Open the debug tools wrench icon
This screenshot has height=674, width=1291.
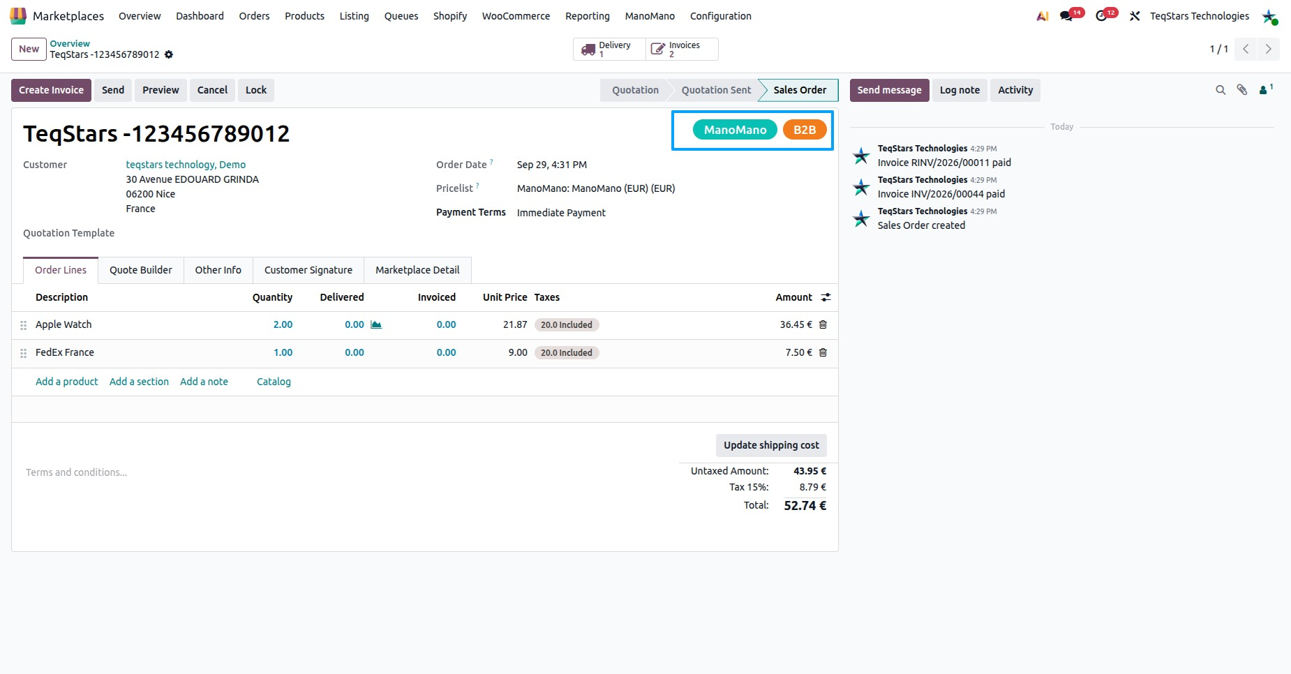click(1135, 16)
